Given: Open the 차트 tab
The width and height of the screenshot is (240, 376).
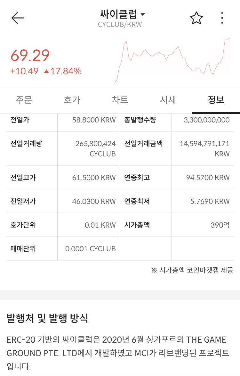Looking at the screenshot, I should (120, 100).
